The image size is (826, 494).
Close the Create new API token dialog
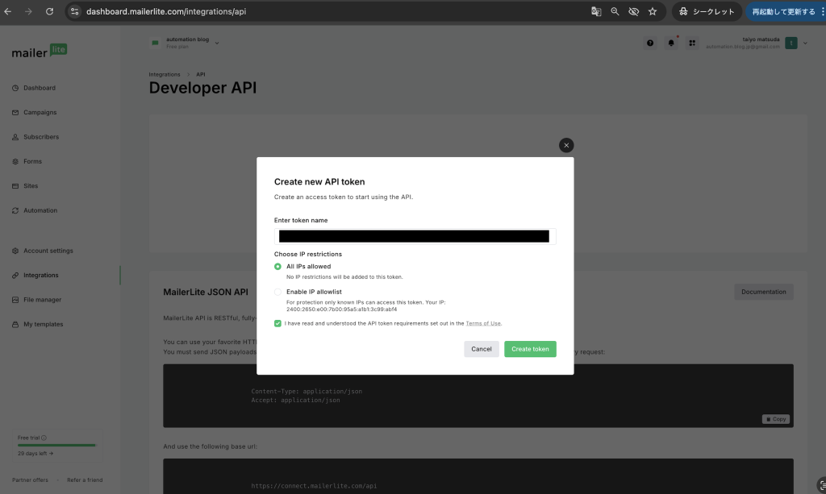[x=566, y=145]
